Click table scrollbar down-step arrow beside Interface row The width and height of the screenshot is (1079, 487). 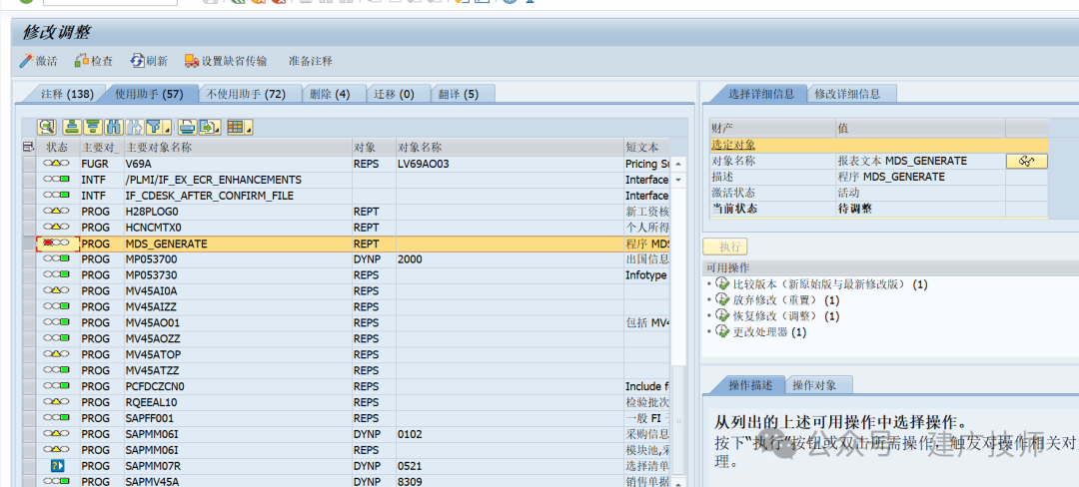[x=678, y=180]
